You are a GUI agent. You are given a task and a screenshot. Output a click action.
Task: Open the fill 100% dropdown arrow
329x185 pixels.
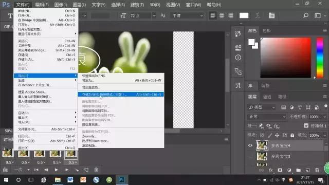coord(325,135)
